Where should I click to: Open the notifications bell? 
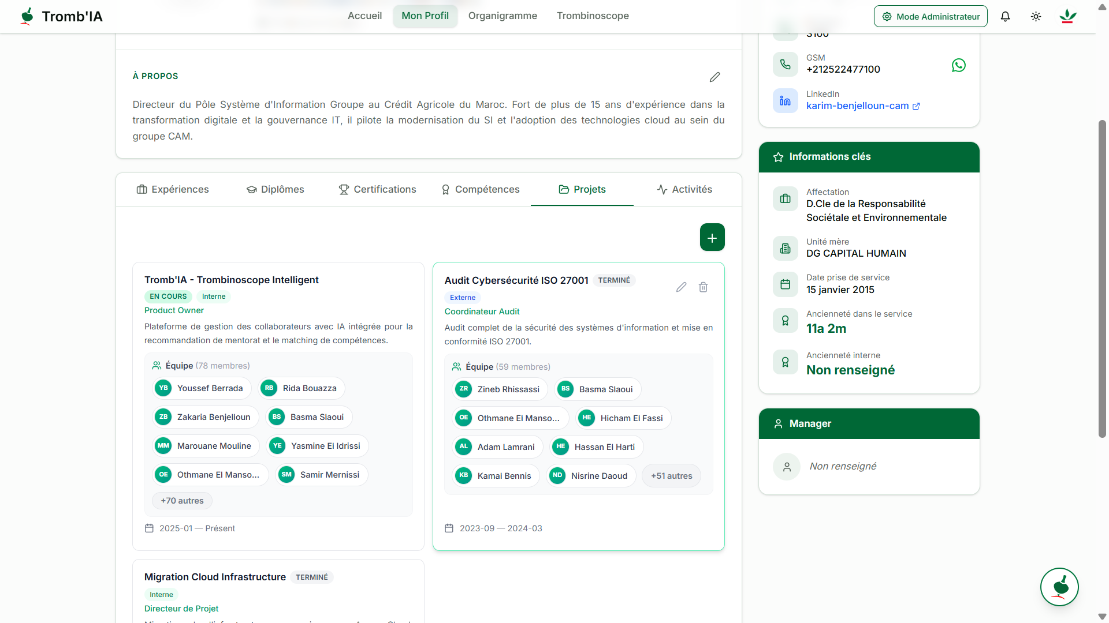[x=1005, y=16]
